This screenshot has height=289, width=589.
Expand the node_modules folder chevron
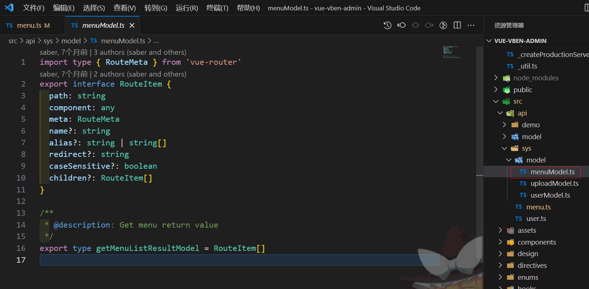(496, 78)
